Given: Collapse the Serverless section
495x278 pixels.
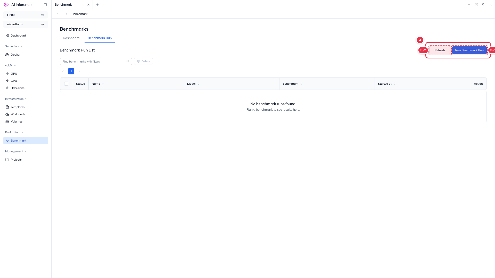Looking at the screenshot, I should tap(14, 46).
